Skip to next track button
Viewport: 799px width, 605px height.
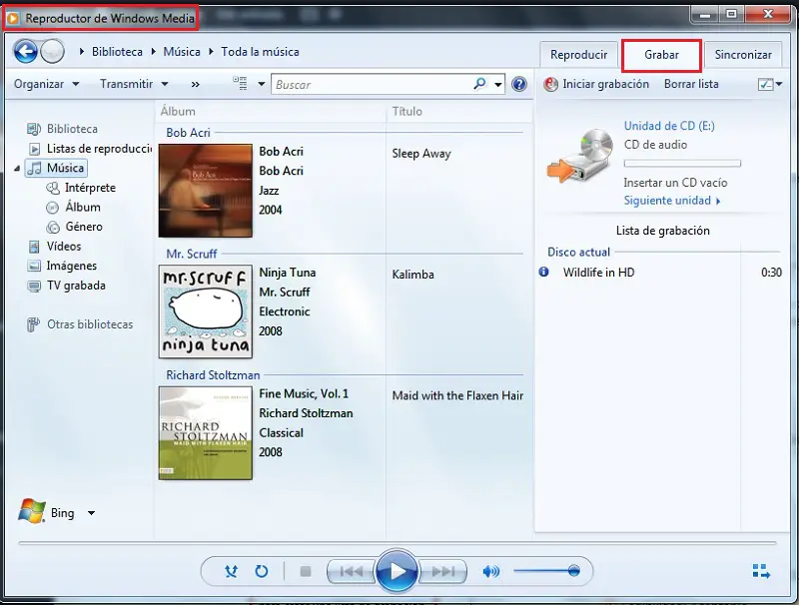pos(442,572)
